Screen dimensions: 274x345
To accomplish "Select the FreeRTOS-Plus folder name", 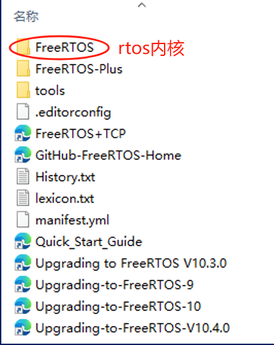I will (79, 69).
